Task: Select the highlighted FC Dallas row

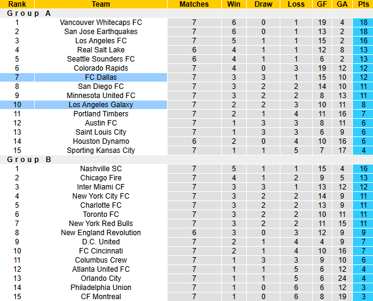Action: coord(101,77)
